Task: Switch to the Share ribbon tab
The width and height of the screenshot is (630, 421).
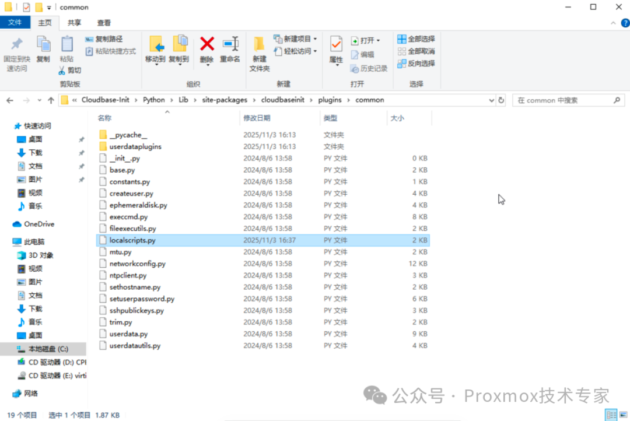Action: tap(74, 23)
